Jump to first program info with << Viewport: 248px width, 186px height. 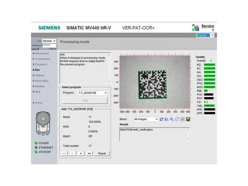[x=64, y=153]
